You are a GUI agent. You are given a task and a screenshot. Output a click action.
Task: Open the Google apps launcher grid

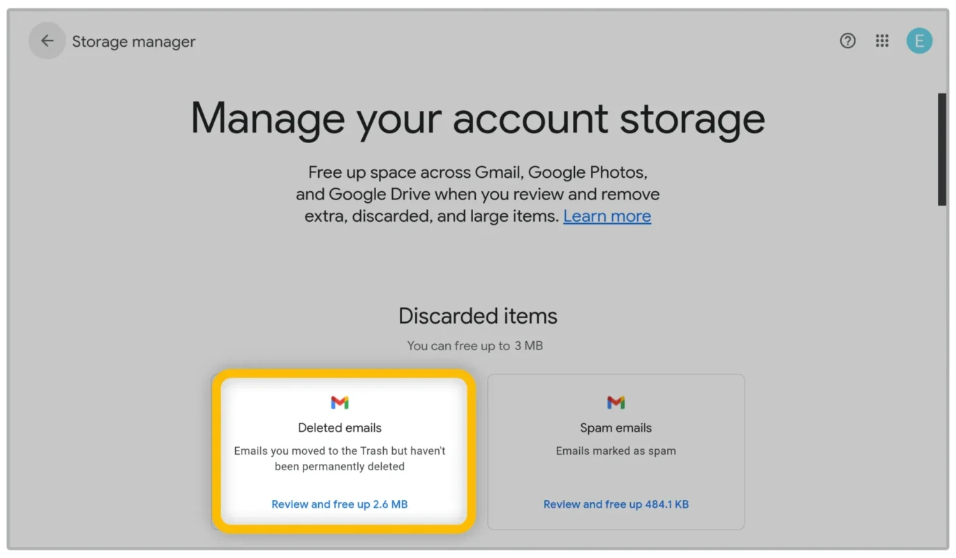click(x=882, y=40)
